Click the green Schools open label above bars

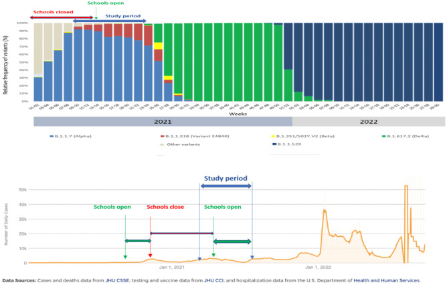point(106,3)
